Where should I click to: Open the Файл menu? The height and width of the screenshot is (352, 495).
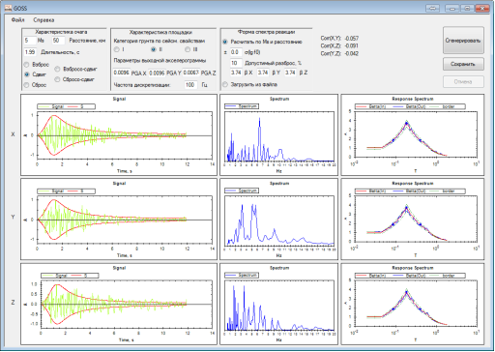click(17, 20)
